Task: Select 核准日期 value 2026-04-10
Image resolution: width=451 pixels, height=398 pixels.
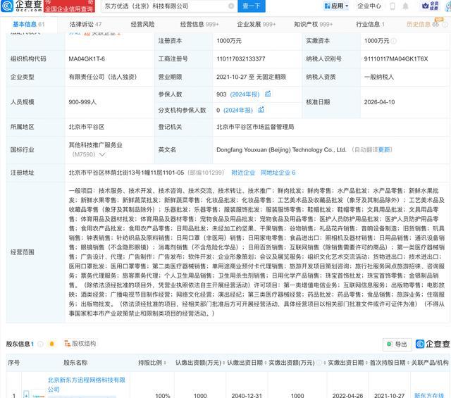Action: [379, 102]
